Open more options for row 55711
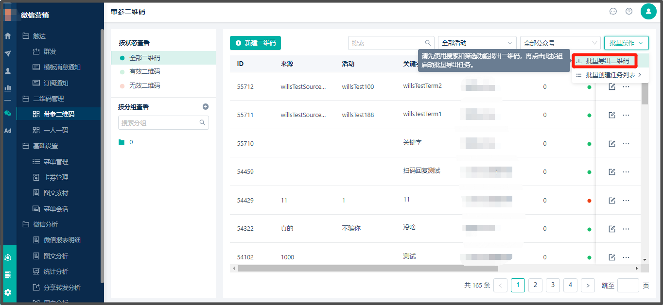The width and height of the screenshot is (663, 305). (626, 115)
